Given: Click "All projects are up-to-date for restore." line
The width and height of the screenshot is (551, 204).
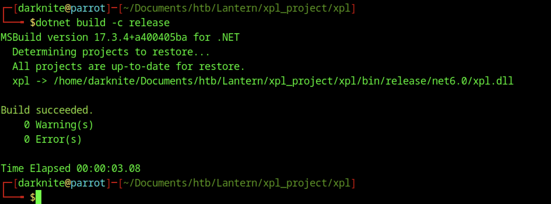Looking at the screenshot, I should coord(129,66).
